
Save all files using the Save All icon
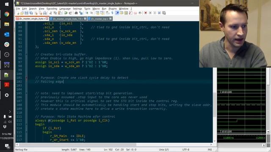pos(31,13)
